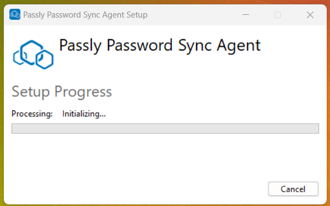Click the largest top hexagon of the logo
Viewport: 330px width, 206px height.
[x=31, y=52]
